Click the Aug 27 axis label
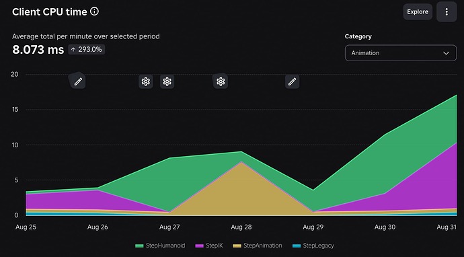 click(169, 227)
